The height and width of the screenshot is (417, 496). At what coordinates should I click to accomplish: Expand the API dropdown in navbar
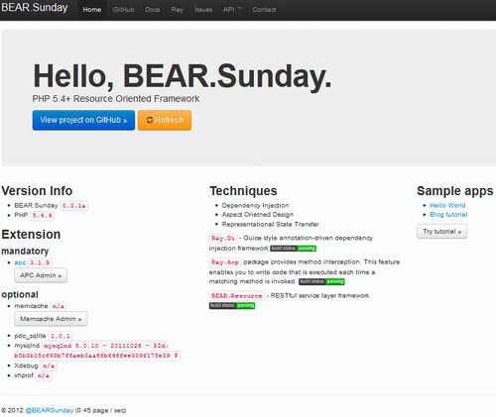pos(232,10)
